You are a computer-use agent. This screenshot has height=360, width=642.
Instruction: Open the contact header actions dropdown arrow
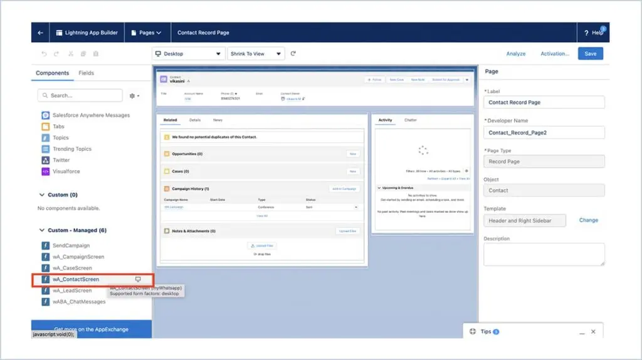[x=466, y=80]
